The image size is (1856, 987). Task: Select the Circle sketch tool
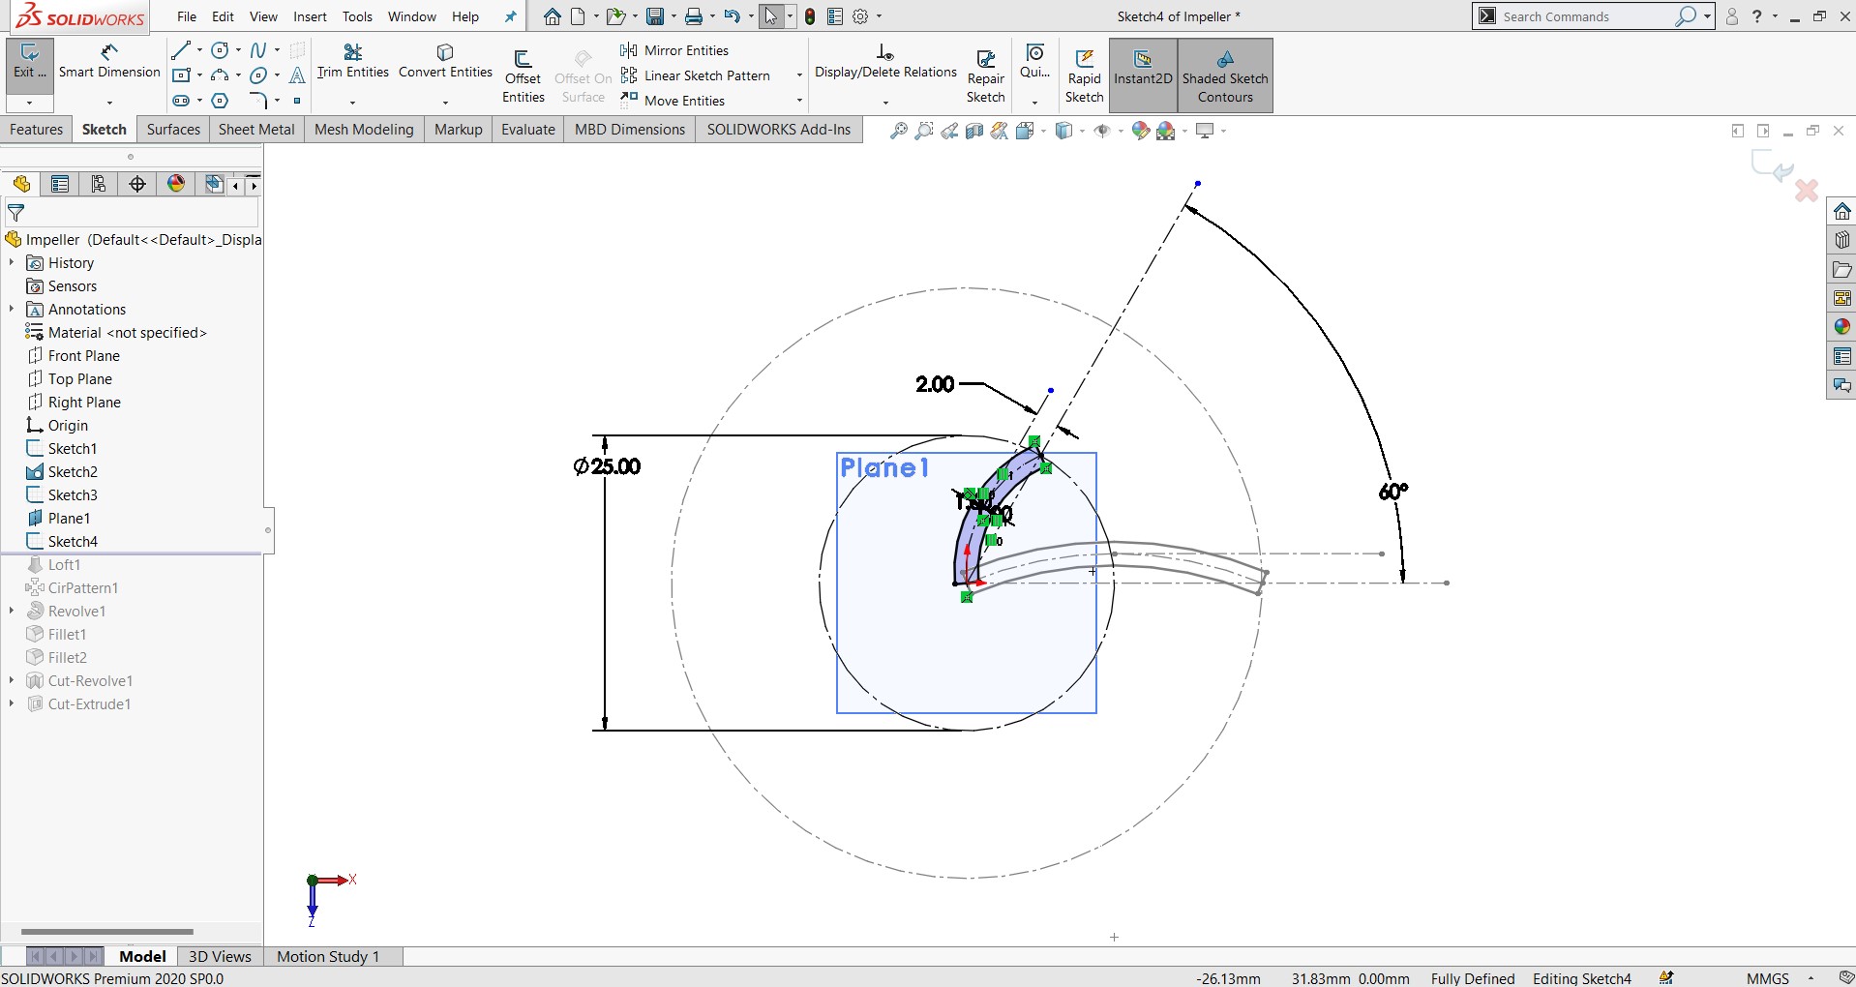pyautogui.click(x=220, y=50)
